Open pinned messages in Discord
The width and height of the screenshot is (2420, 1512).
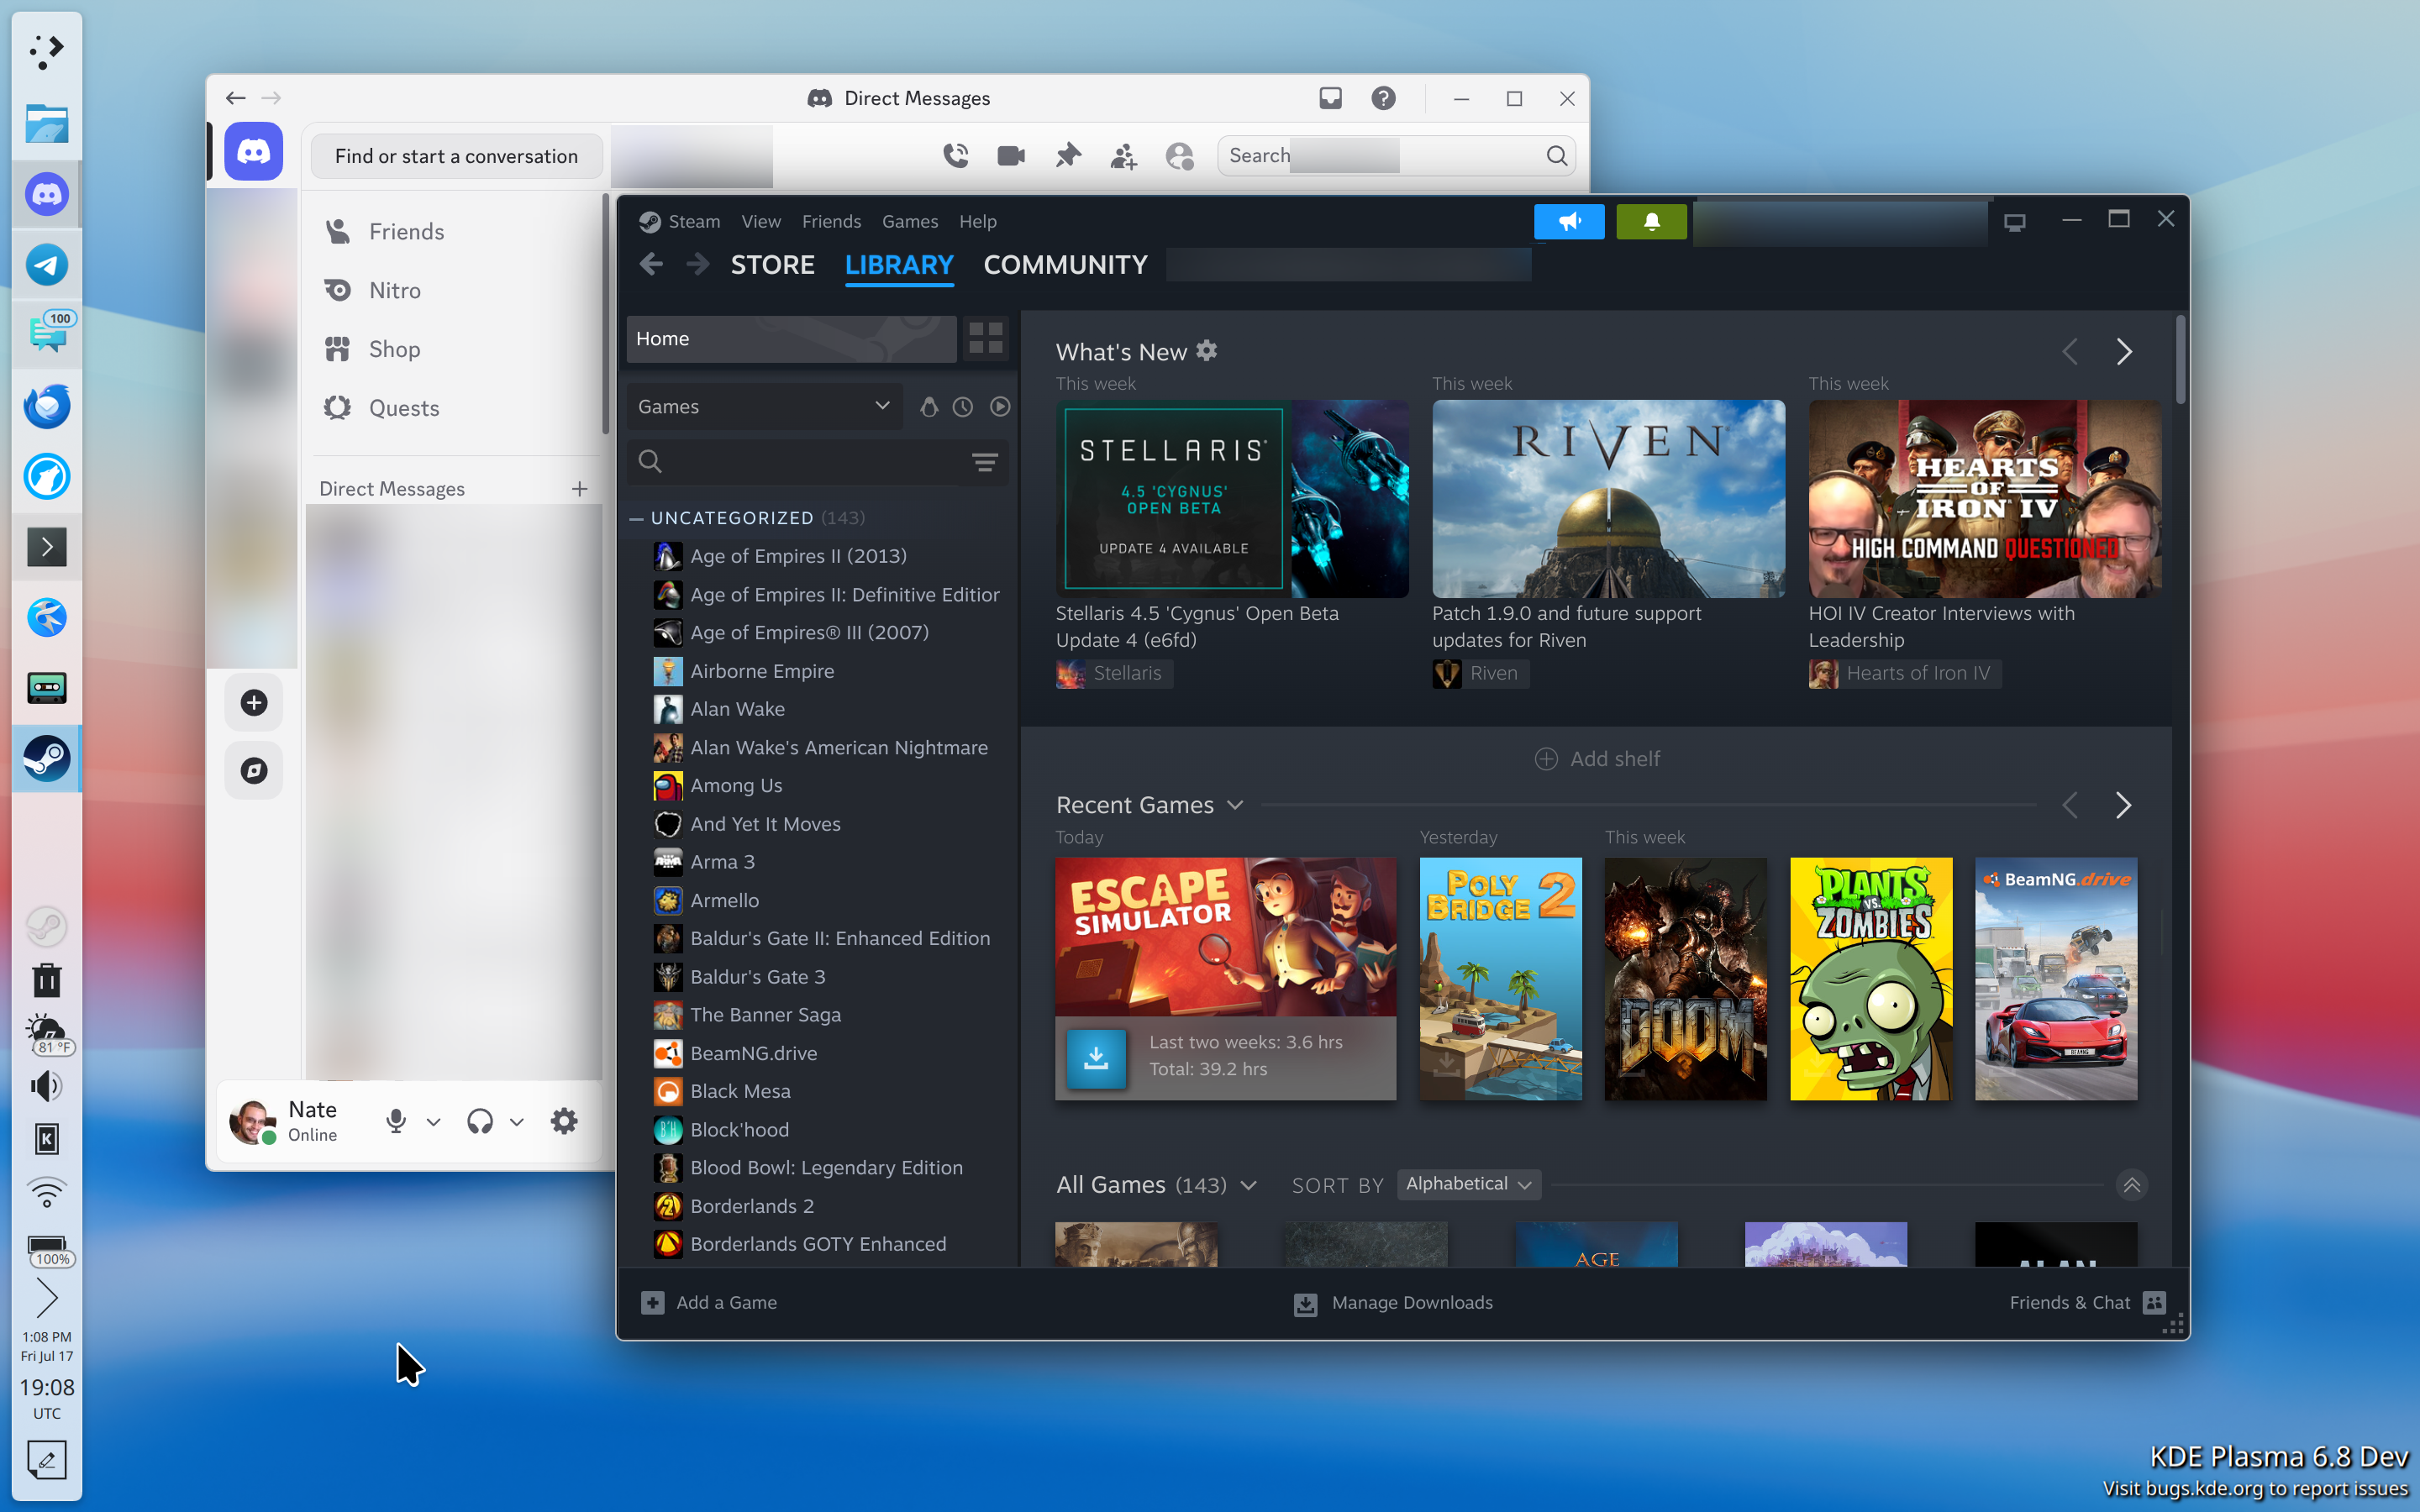tap(1068, 156)
